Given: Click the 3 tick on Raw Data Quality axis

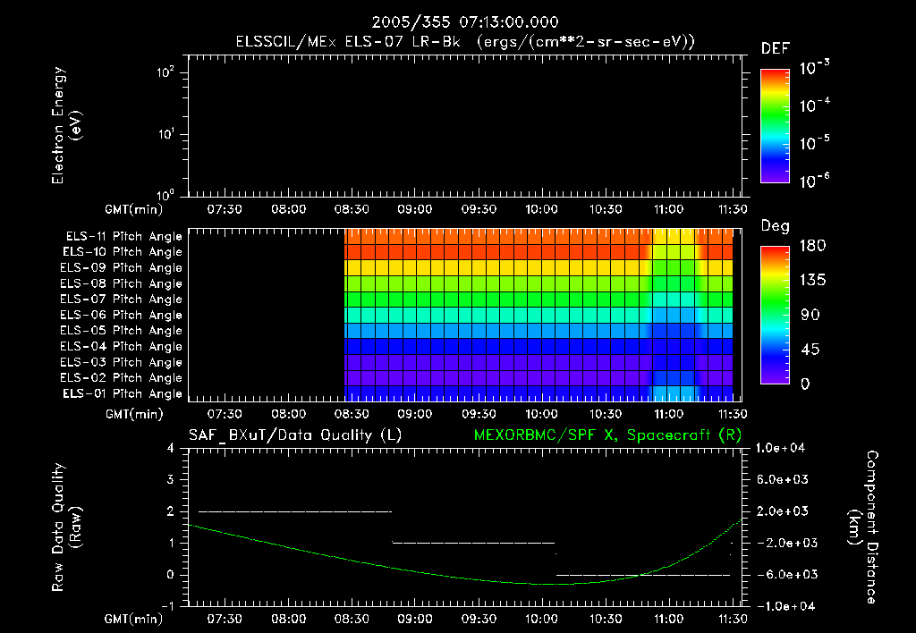Looking at the screenshot, I should tap(171, 479).
